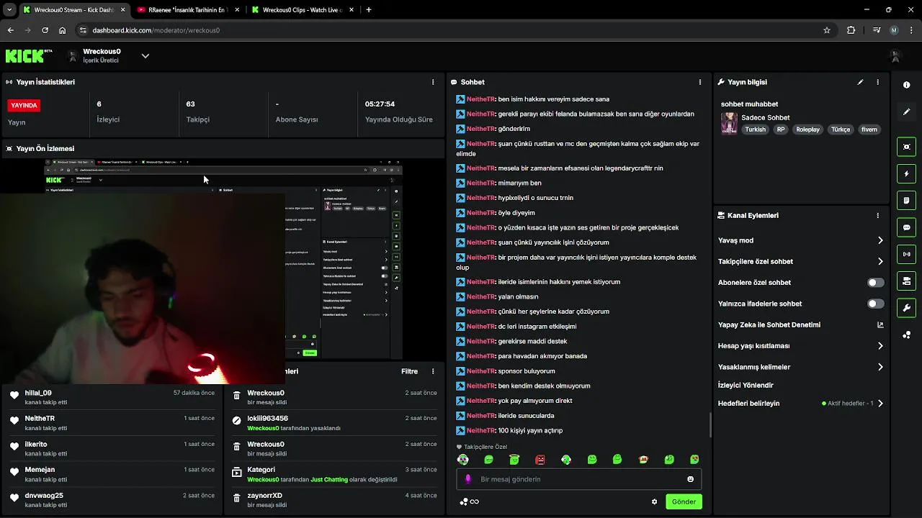Click the RP tag
The width and height of the screenshot is (922, 518).
(781, 129)
